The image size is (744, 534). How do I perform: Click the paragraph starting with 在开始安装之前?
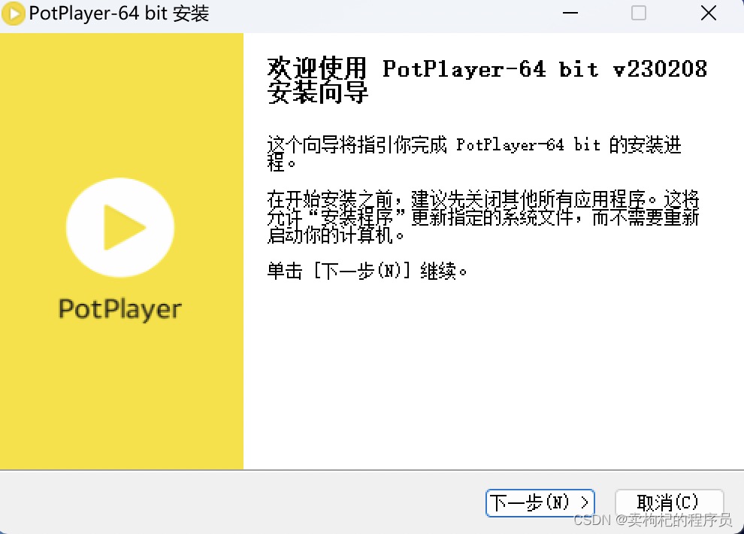(483, 217)
